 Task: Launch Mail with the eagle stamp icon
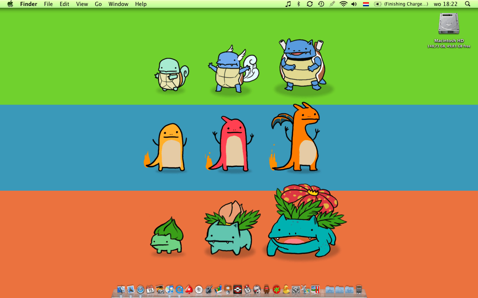pyautogui.click(x=131, y=289)
